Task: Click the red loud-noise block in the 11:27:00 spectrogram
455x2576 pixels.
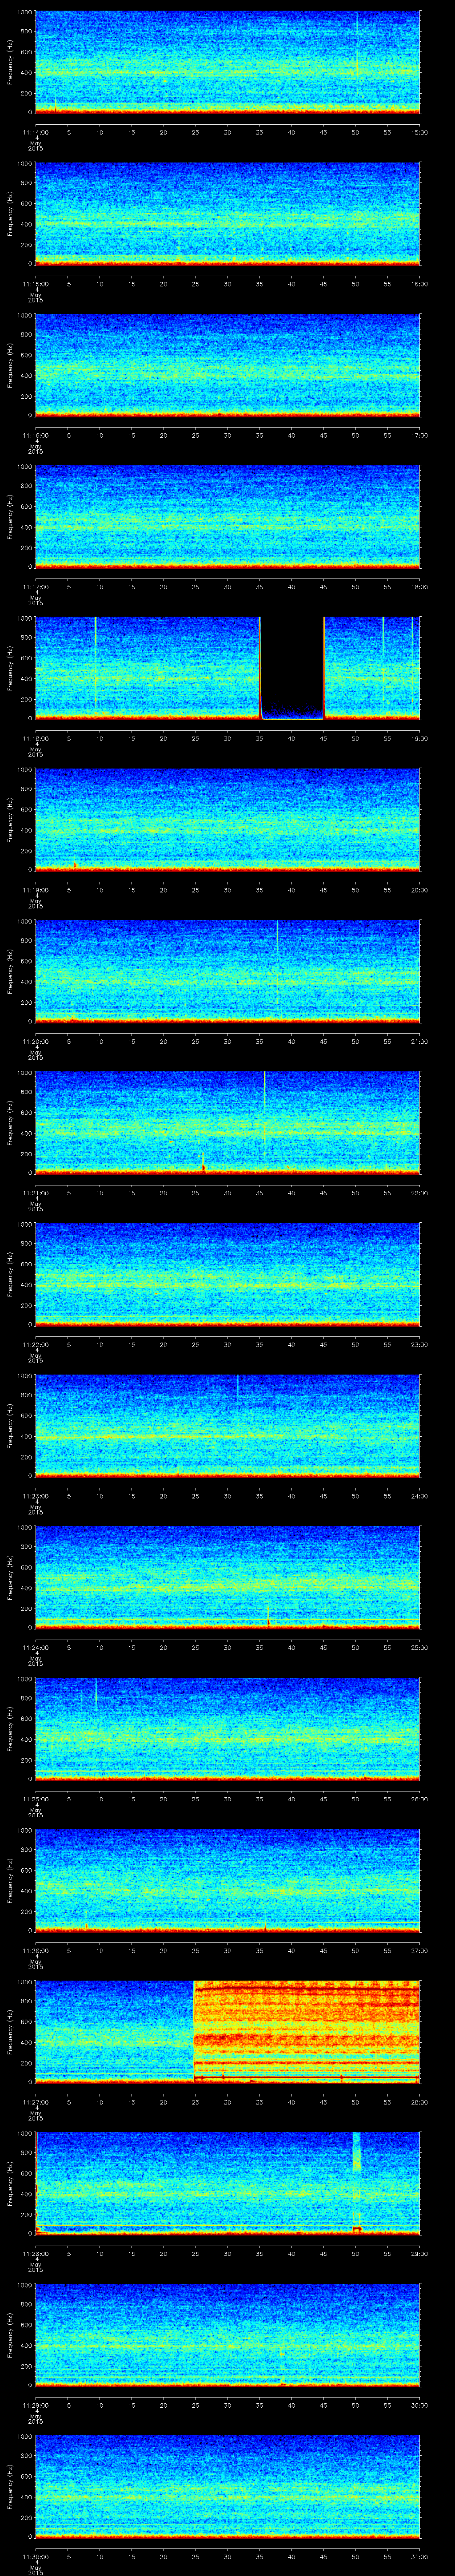Action: (x=306, y=2032)
